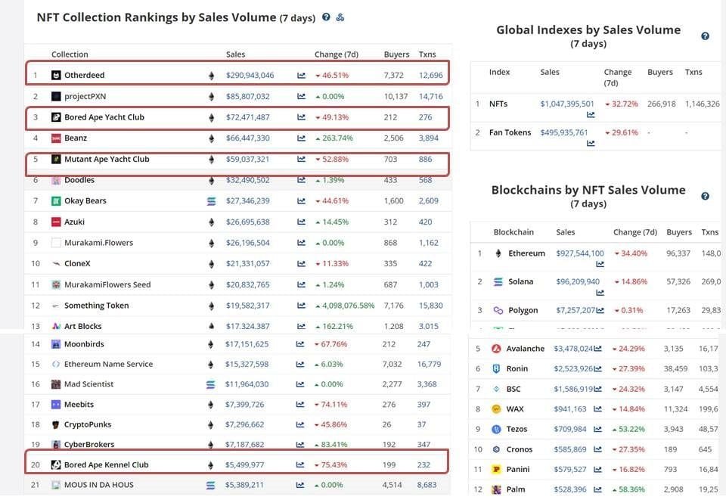The width and height of the screenshot is (726, 503).
Task: Click the share icon next to rankings title
Action: click(340, 17)
